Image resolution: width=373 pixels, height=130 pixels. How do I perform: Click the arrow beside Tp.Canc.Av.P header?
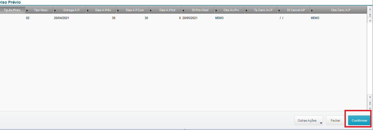(x=247, y=10)
